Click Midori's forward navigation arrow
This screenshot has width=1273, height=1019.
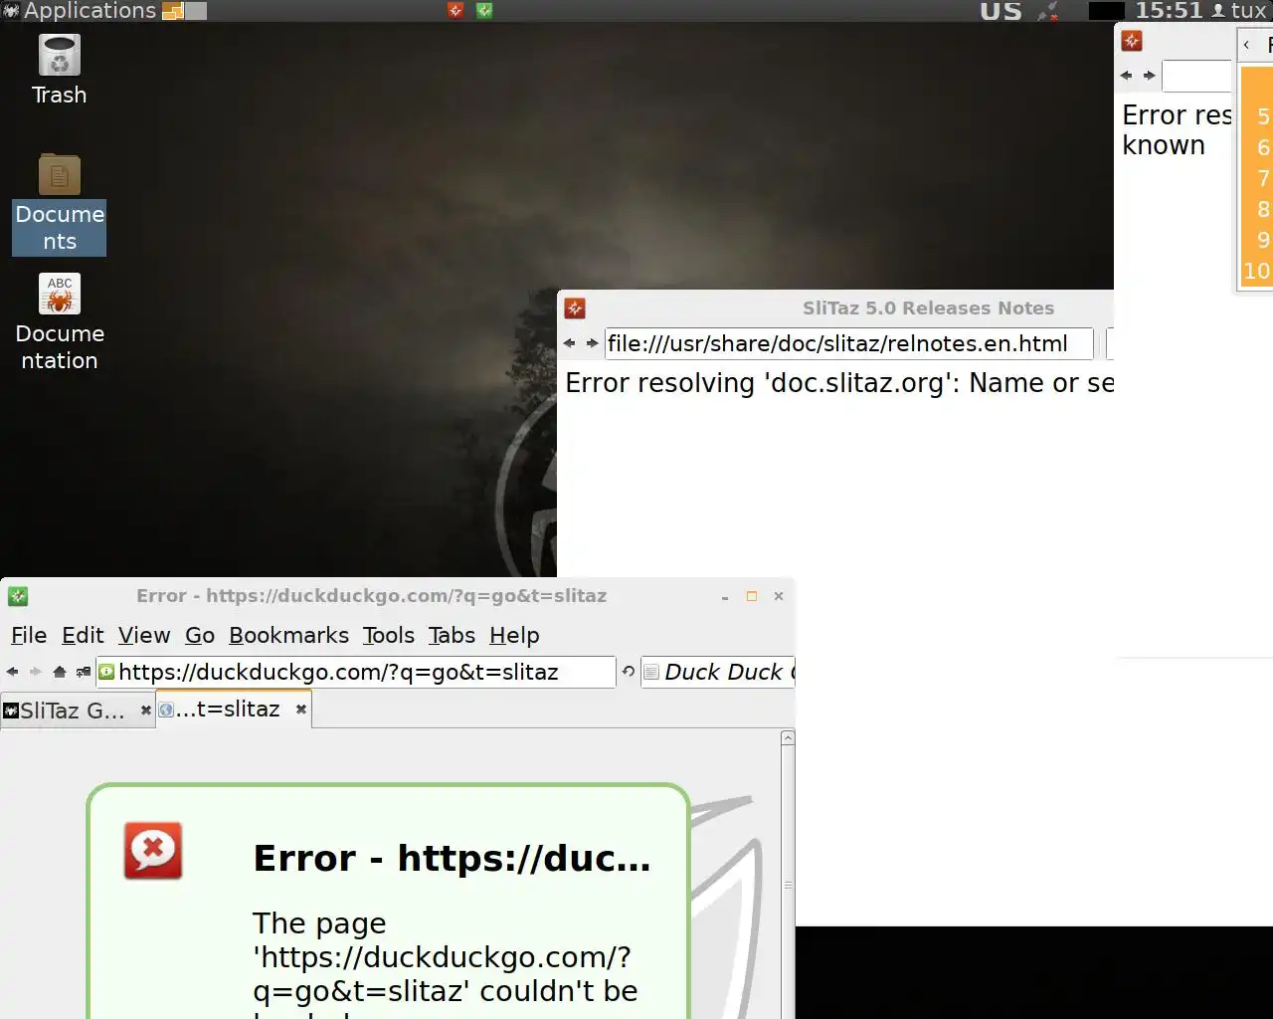coord(36,672)
